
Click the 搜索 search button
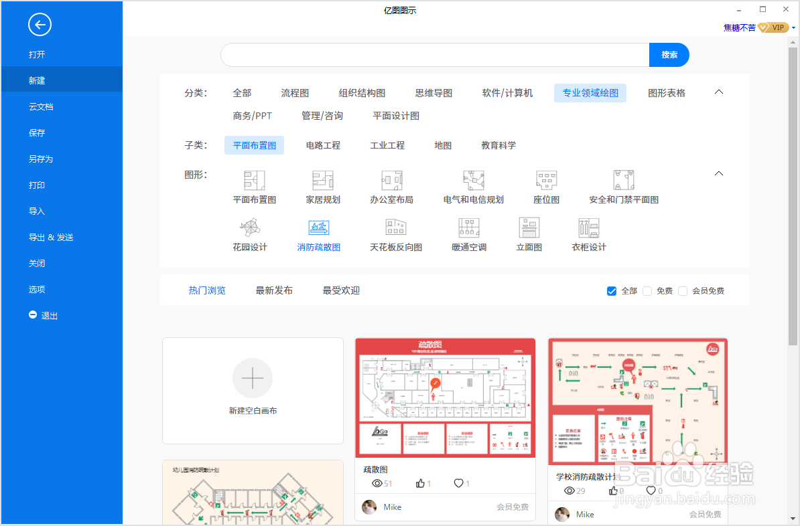tap(669, 55)
